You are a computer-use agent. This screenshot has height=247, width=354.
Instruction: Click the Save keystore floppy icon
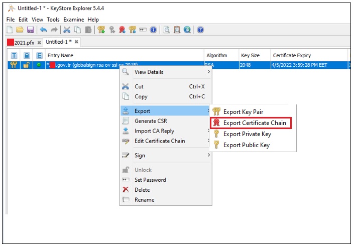click(30, 30)
